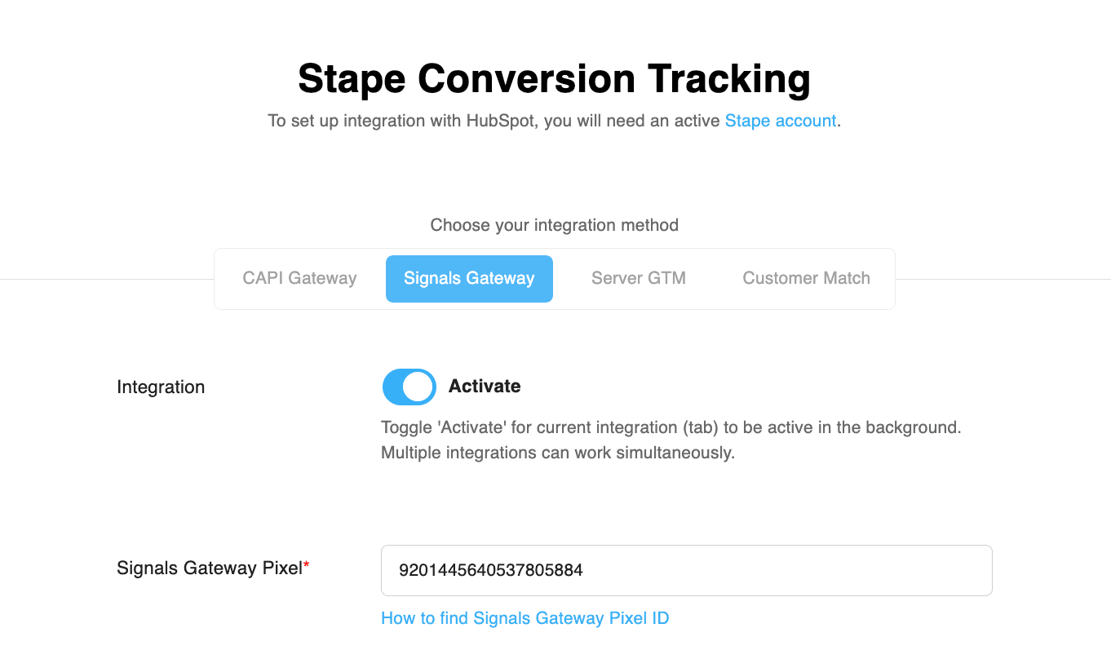Click the Toggle 'Activate' help text line
1111x659 pixels.
671,427
